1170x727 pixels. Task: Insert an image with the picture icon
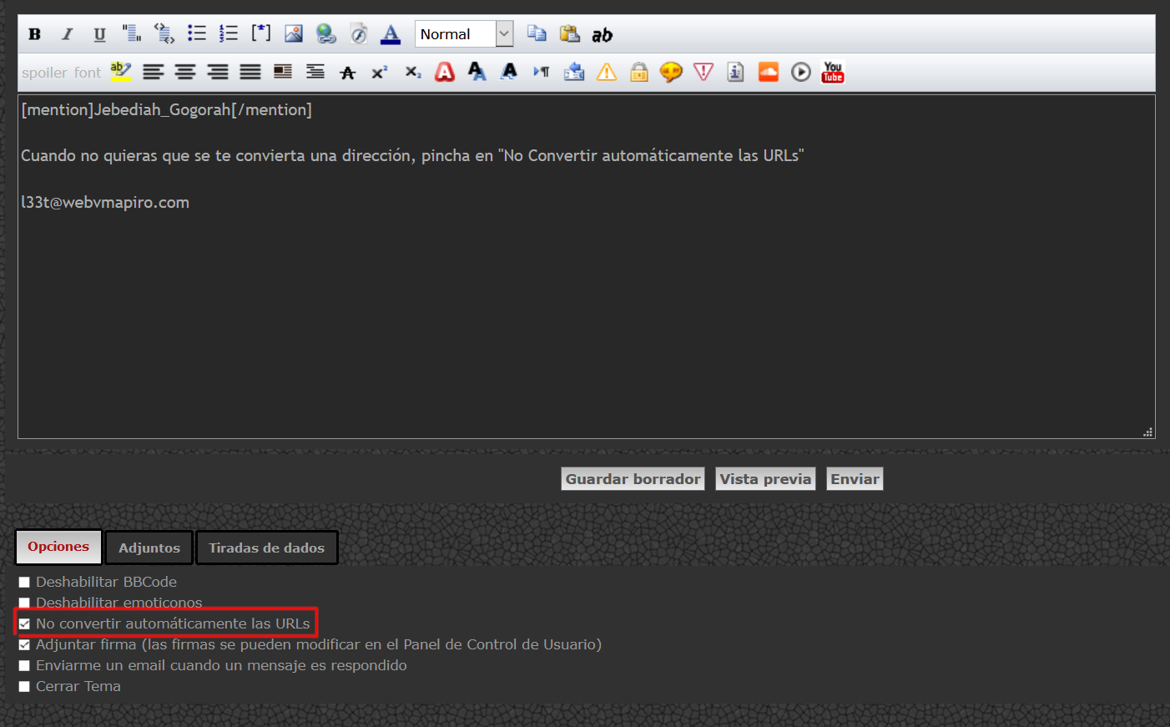point(294,34)
